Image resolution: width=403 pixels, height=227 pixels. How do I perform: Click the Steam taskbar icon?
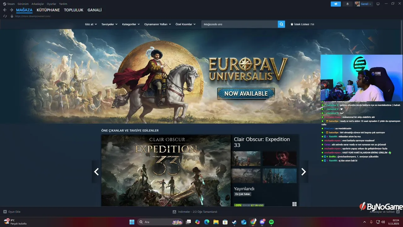click(234, 222)
